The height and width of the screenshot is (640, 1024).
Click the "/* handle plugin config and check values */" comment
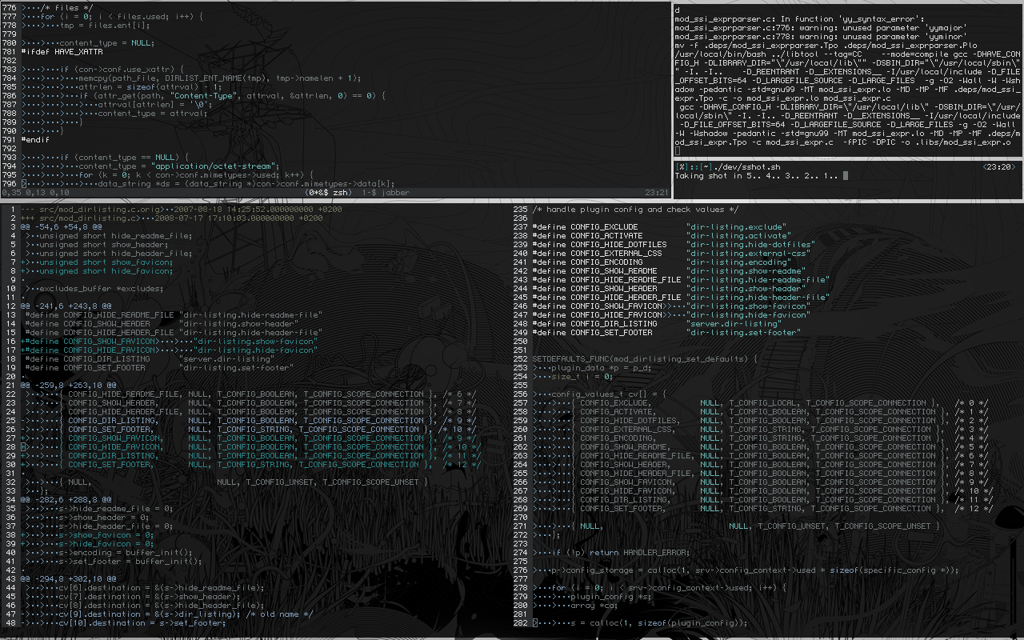(636, 210)
